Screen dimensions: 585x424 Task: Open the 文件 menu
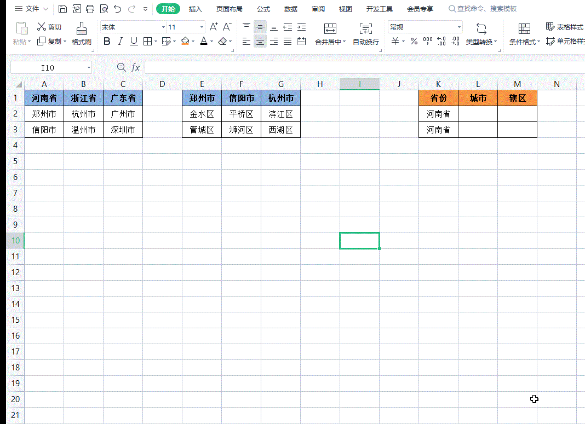(31, 9)
